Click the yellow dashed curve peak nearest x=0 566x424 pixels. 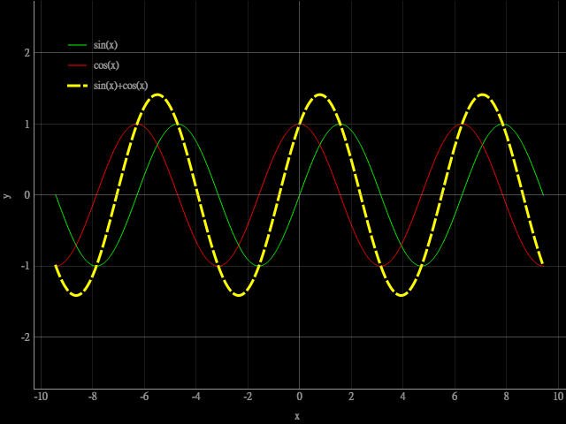[x=319, y=95]
